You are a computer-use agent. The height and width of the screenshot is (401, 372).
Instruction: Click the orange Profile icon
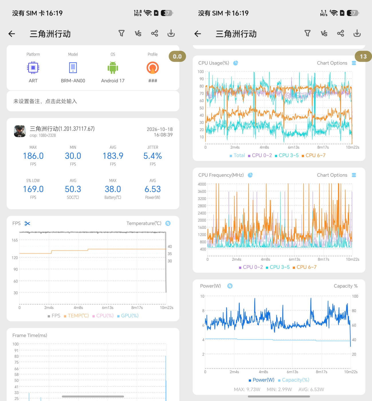pos(153,68)
